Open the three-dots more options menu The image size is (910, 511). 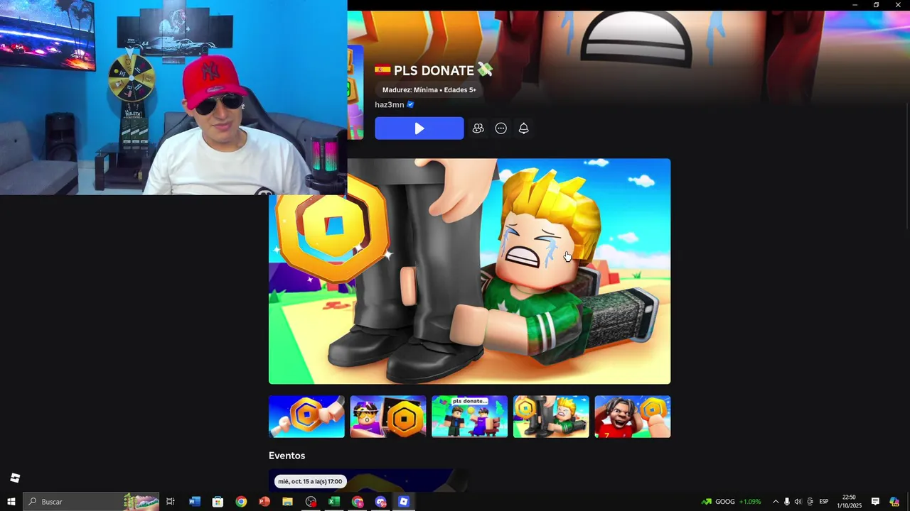[500, 128]
